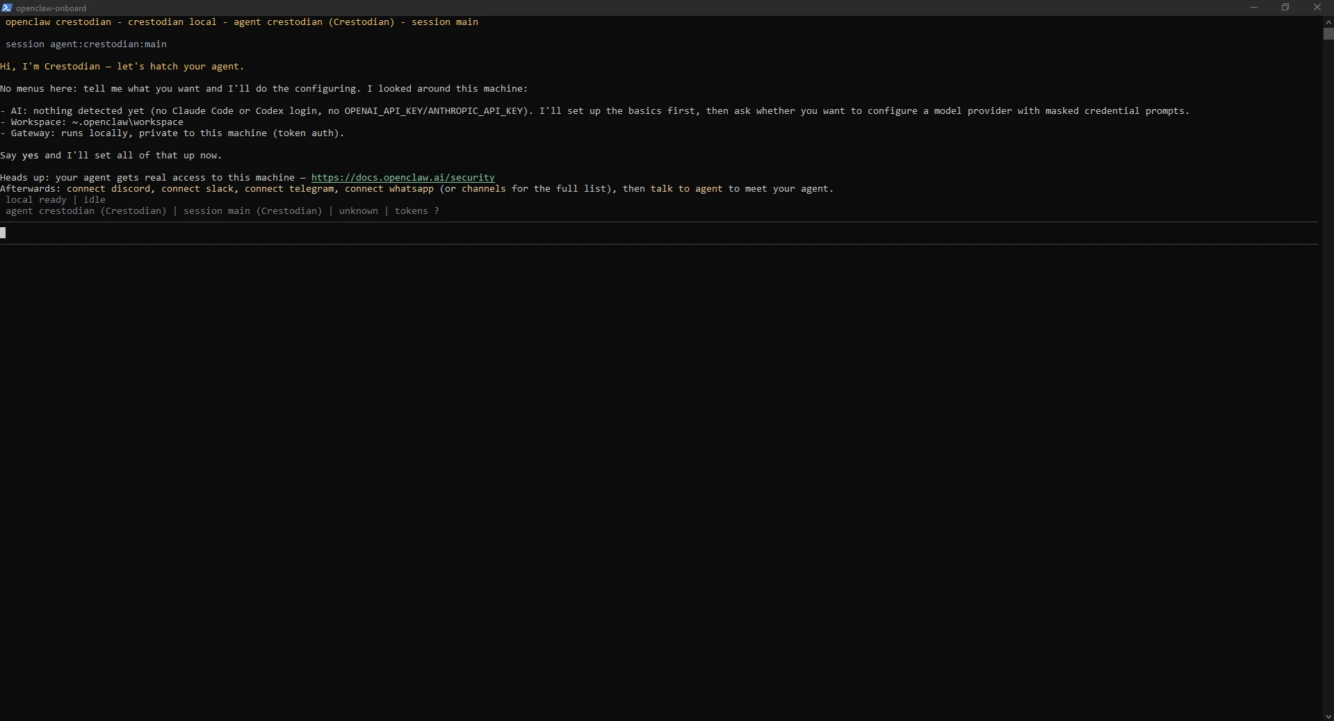Click the 'tokens ?' status entry
1334x721 pixels.
(417, 210)
